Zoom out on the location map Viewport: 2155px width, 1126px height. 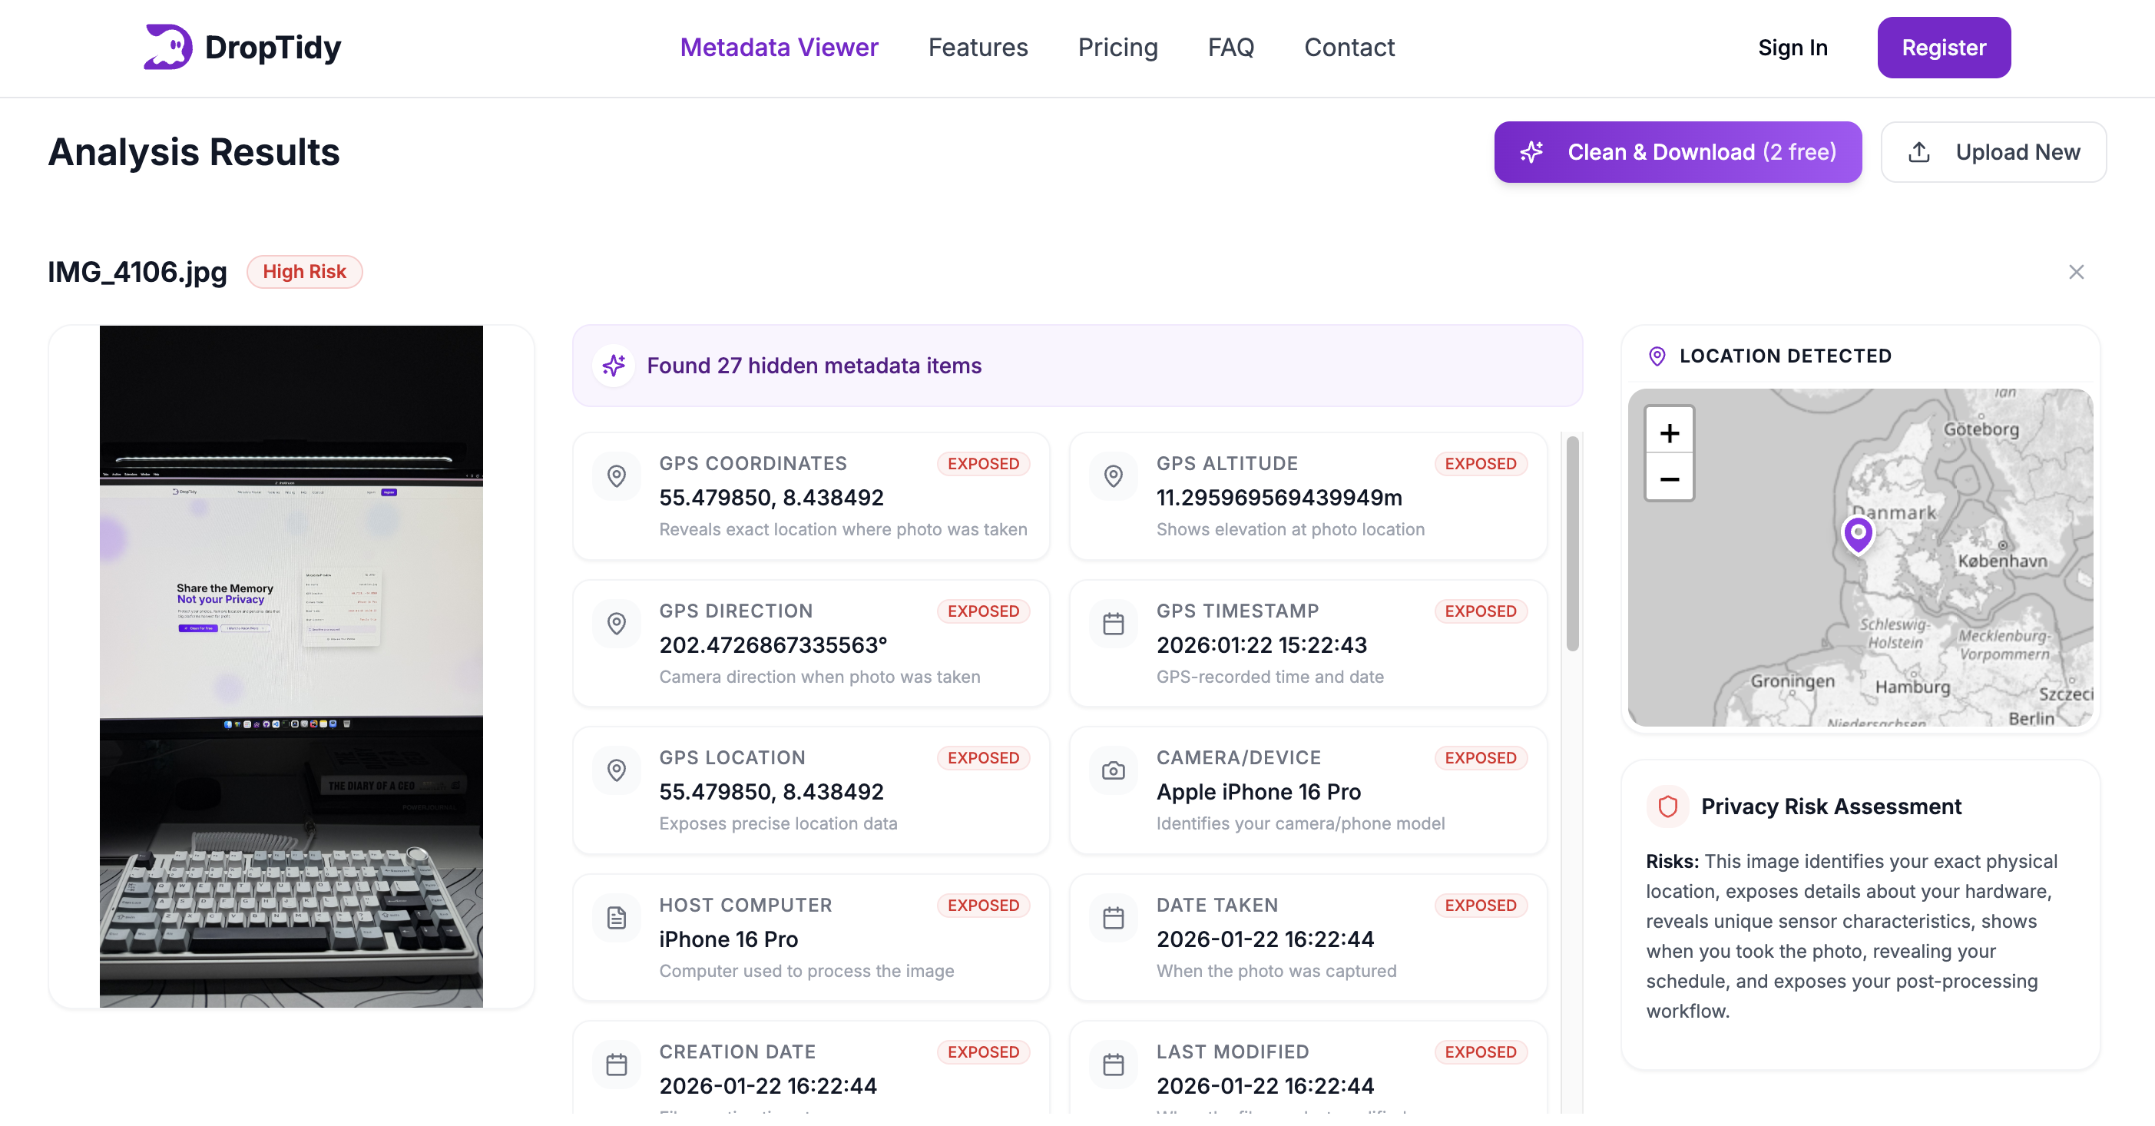[x=1669, y=479]
